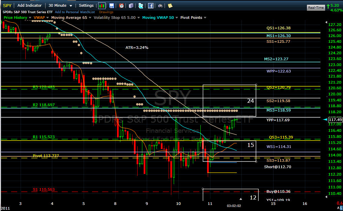
Task: Expand the Moving VWAP 50 dropdown arrow
Action: click(x=176, y=18)
